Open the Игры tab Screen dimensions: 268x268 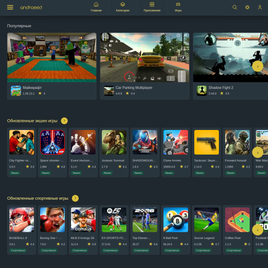click(178, 7)
